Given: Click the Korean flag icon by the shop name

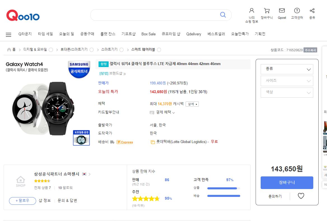Looking at the screenshot, I should [84, 174].
